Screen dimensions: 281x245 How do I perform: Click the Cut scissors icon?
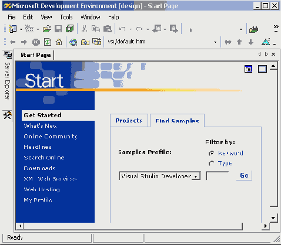pyautogui.click(x=84, y=29)
